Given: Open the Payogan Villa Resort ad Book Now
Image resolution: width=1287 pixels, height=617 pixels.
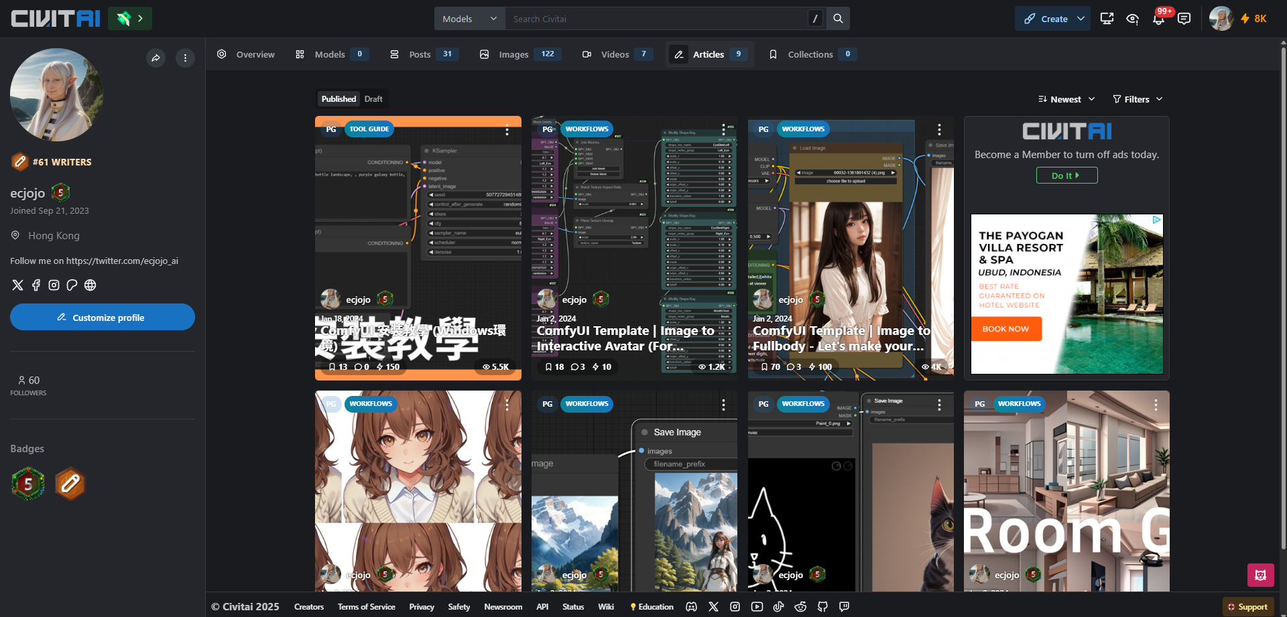Looking at the screenshot, I should coord(1006,329).
